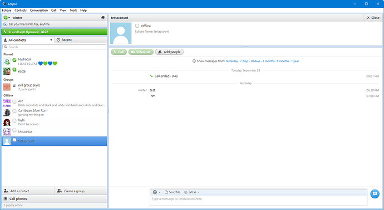
Task: Switch to the Recent tab
Action: (x=81, y=40)
